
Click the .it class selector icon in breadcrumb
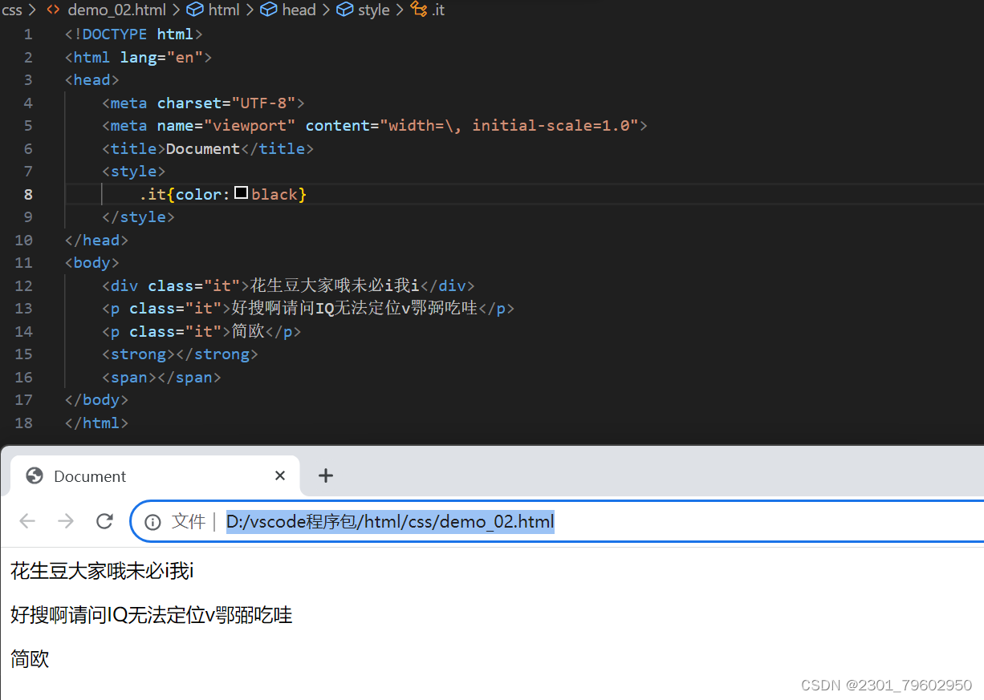419,10
